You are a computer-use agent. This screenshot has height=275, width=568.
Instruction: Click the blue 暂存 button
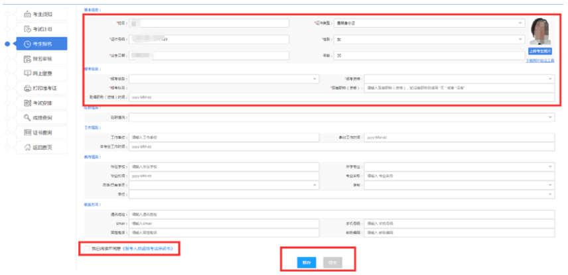click(x=307, y=262)
